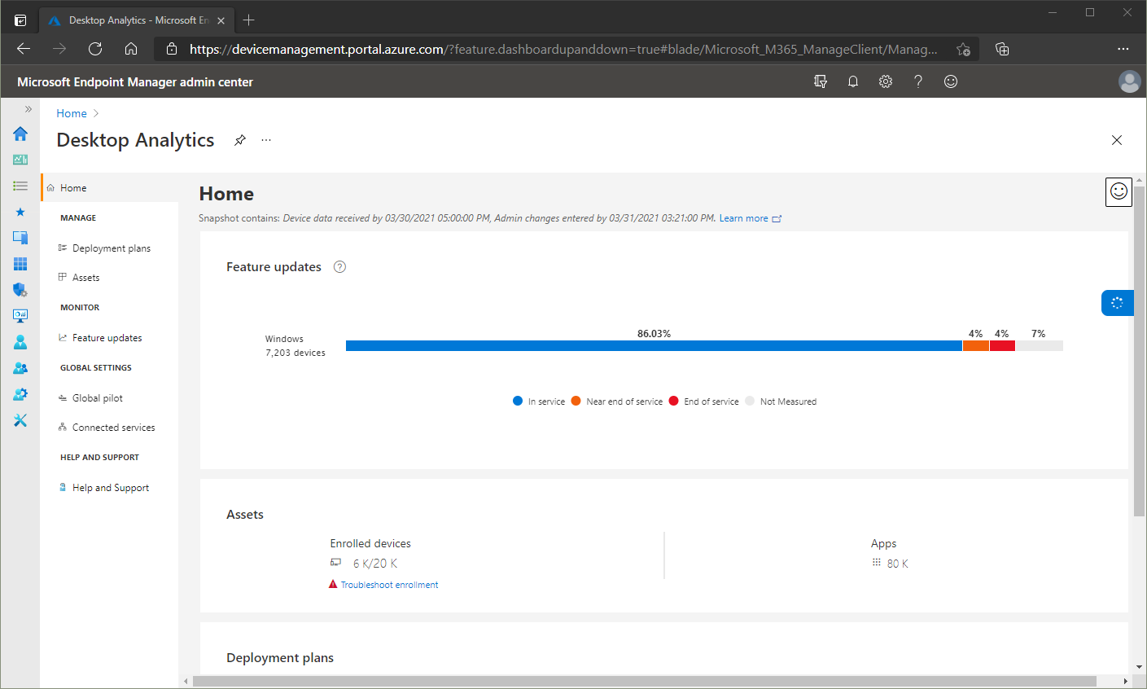
Task: Open the user account avatar
Action: point(1130,81)
